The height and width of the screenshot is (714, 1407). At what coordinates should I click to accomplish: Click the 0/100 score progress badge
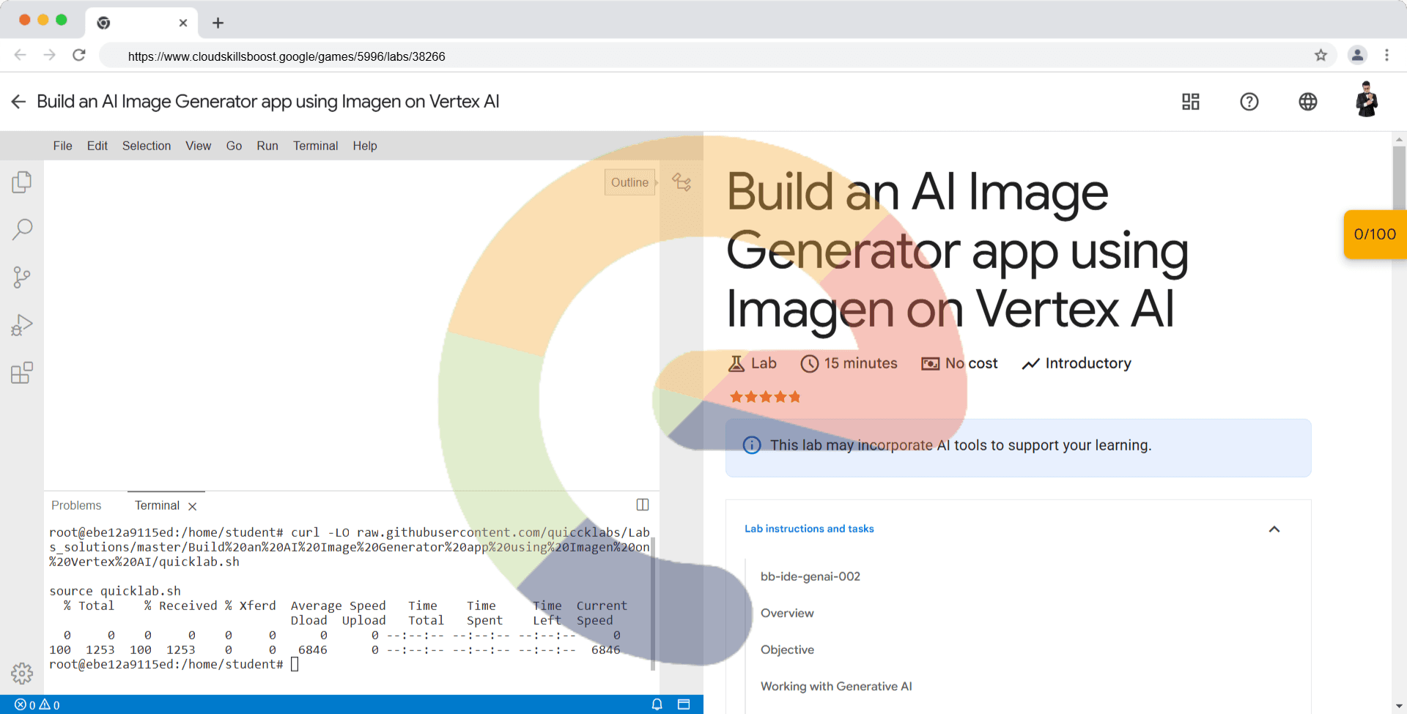(x=1374, y=234)
